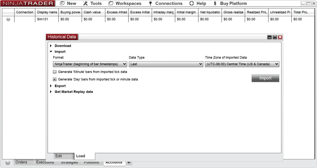Open the Connections menu

[x=165, y=3]
